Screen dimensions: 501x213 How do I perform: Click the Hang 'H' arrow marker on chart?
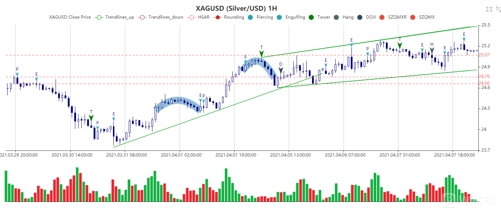click(432, 50)
